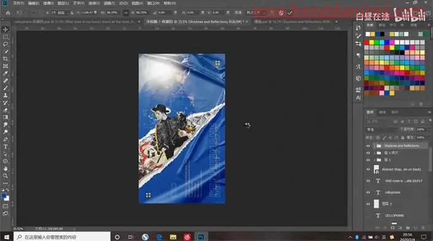Open the 图层 (Layer) menu
The width and height of the screenshot is (433, 241).
(63, 3)
